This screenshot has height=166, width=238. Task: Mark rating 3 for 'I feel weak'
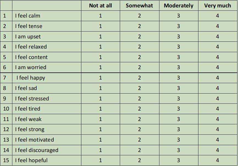pyautogui.click(x=178, y=119)
